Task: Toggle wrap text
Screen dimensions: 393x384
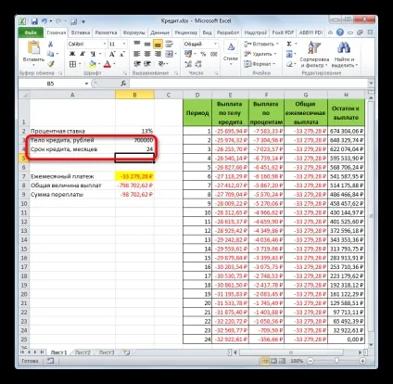Action: tap(169, 45)
